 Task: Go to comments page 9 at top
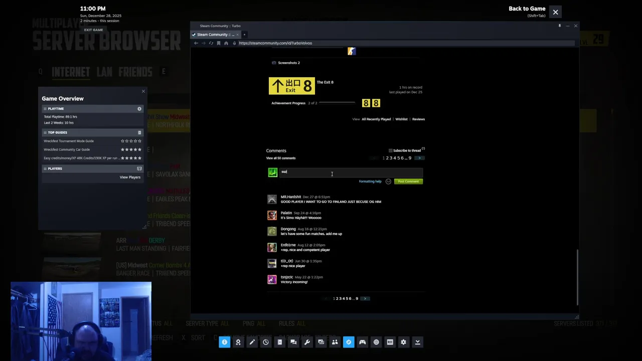pos(410,158)
